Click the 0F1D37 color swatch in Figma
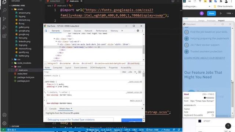Viewport: 235px width, 132px height. (x=200, y=121)
